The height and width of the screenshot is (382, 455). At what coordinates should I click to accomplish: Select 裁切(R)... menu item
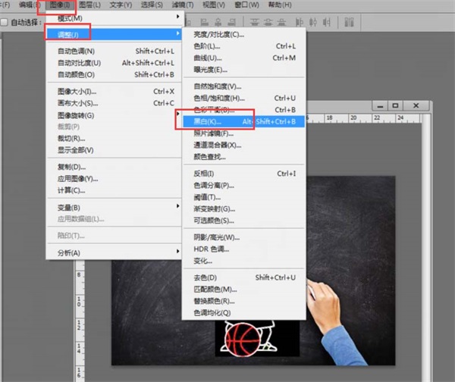pyautogui.click(x=115, y=139)
